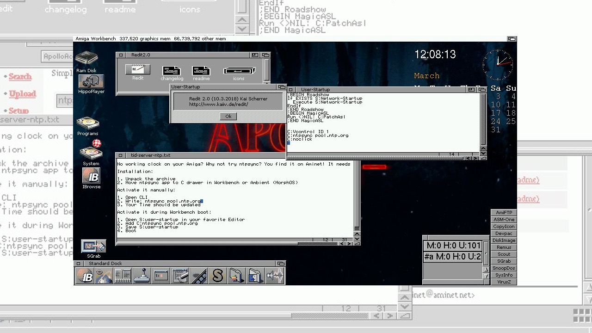Launch AmiFTP from the button list
592x333 pixels.
click(x=504, y=213)
